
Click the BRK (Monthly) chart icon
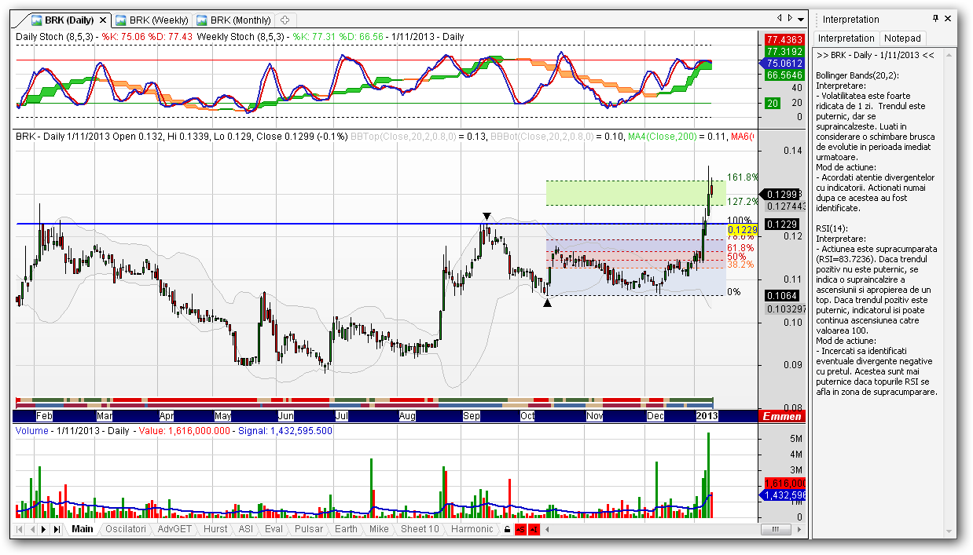202,20
